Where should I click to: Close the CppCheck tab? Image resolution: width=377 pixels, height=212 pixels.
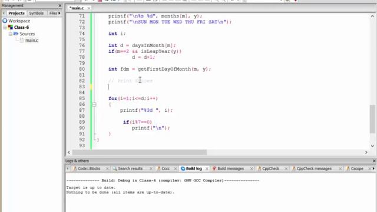tap(286, 169)
